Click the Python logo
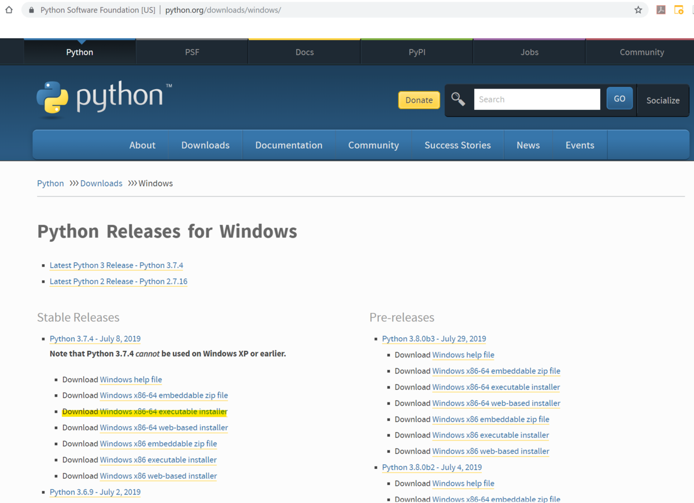Screen dimensions: 694x503 pyautogui.click(x=104, y=98)
